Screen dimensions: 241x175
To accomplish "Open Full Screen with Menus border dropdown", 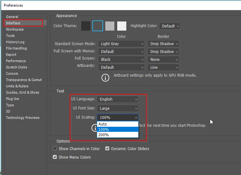I will click(x=163, y=52).
